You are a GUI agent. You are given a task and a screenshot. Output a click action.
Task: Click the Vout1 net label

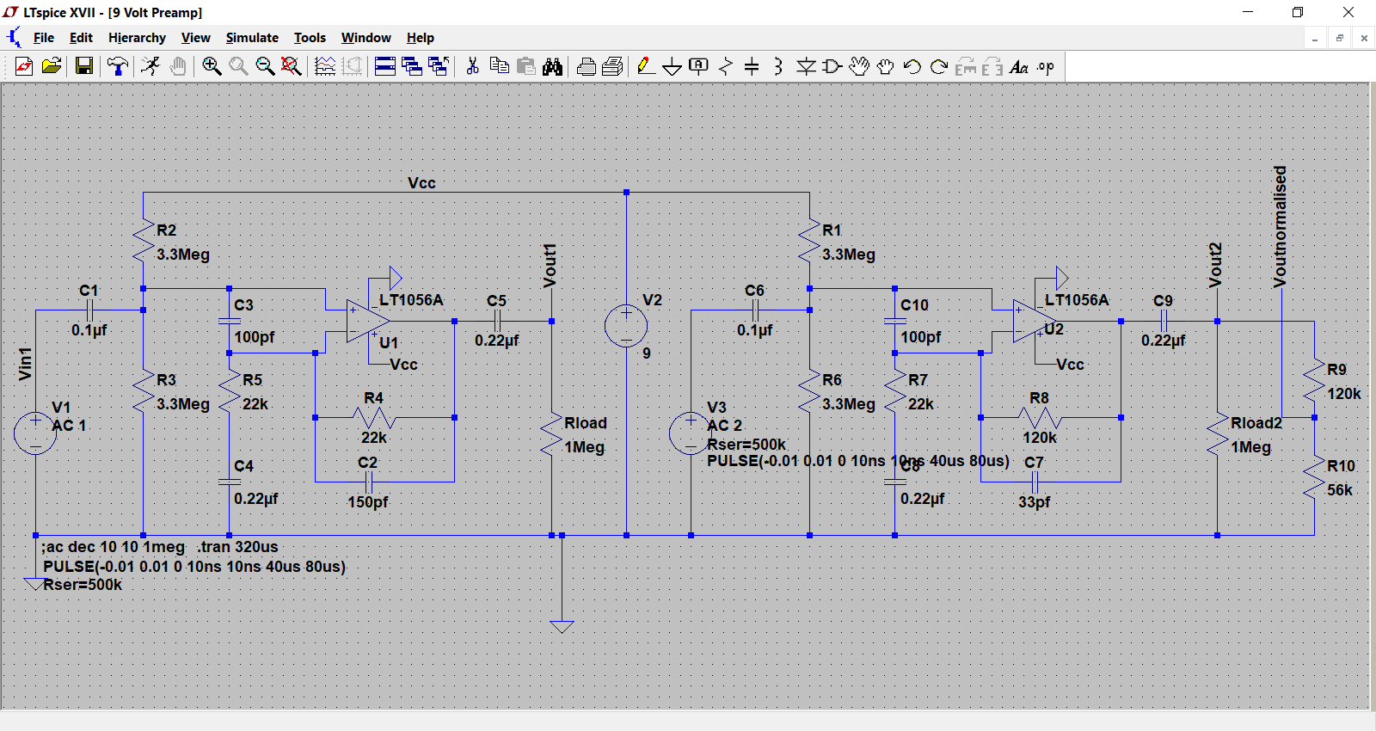tap(550, 265)
